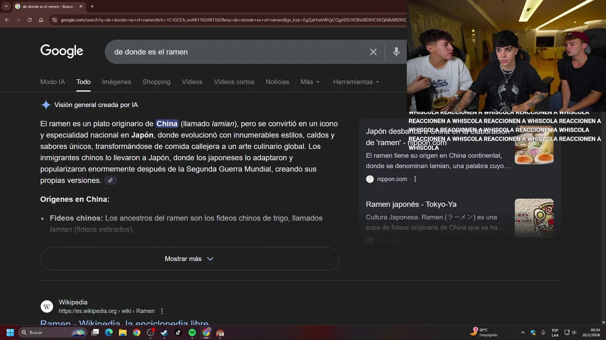Switch to Noticias results

[x=277, y=82]
